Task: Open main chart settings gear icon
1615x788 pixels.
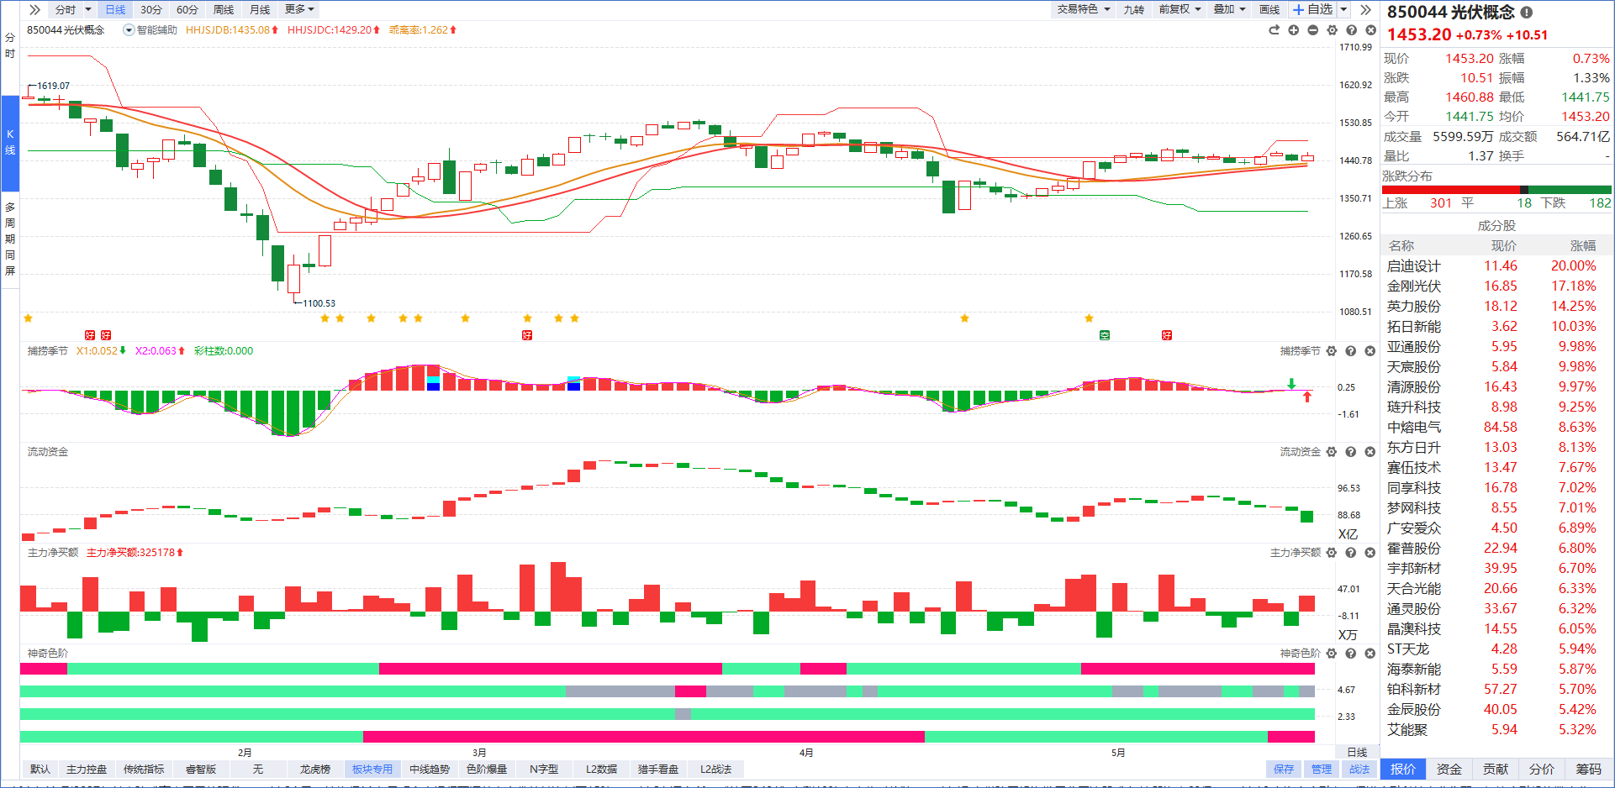Action: click(1332, 30)
